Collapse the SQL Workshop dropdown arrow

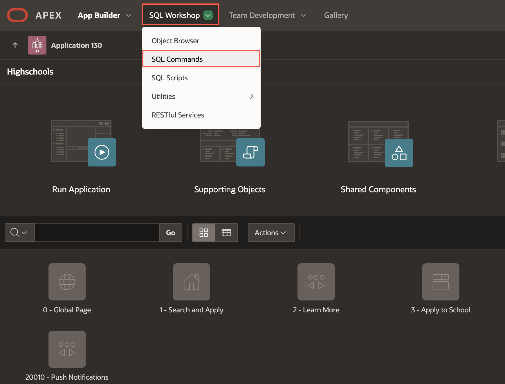point(208,15)
